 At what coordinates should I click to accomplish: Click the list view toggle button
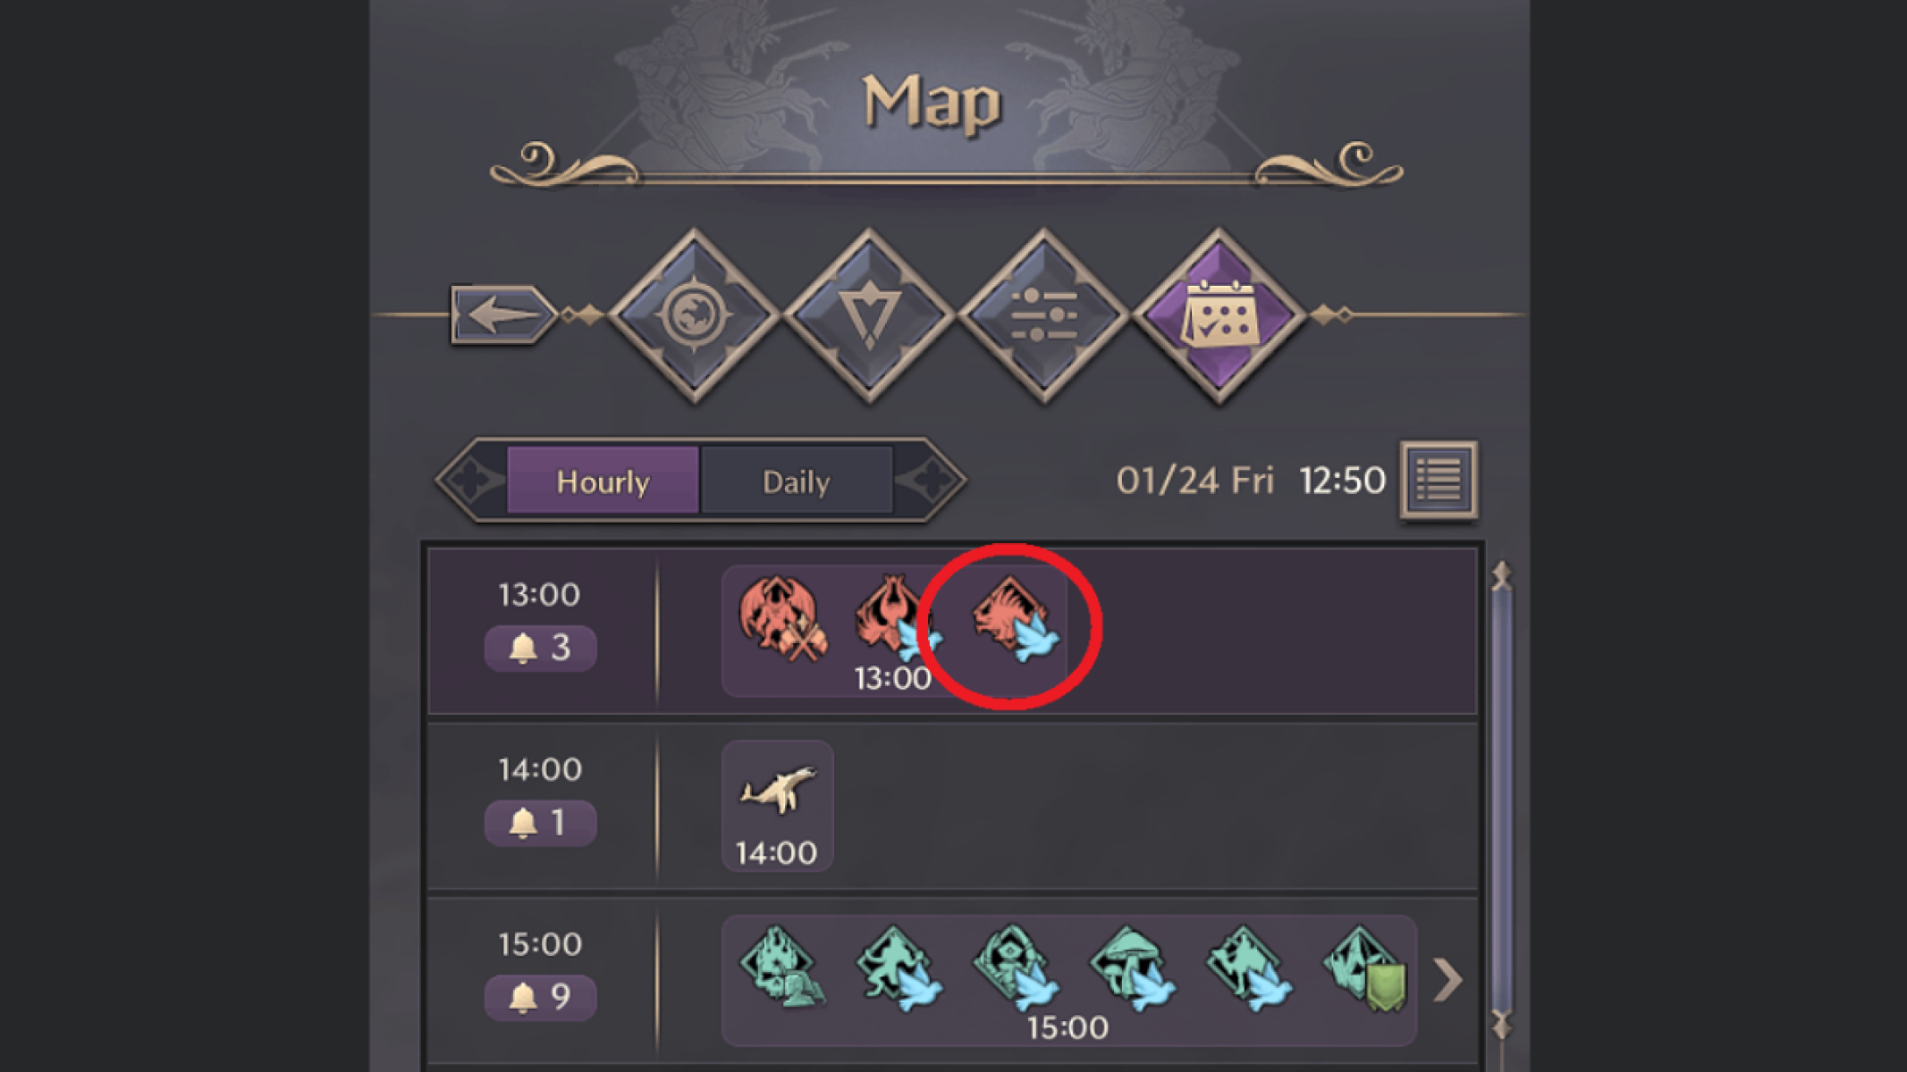[1436, 481]
